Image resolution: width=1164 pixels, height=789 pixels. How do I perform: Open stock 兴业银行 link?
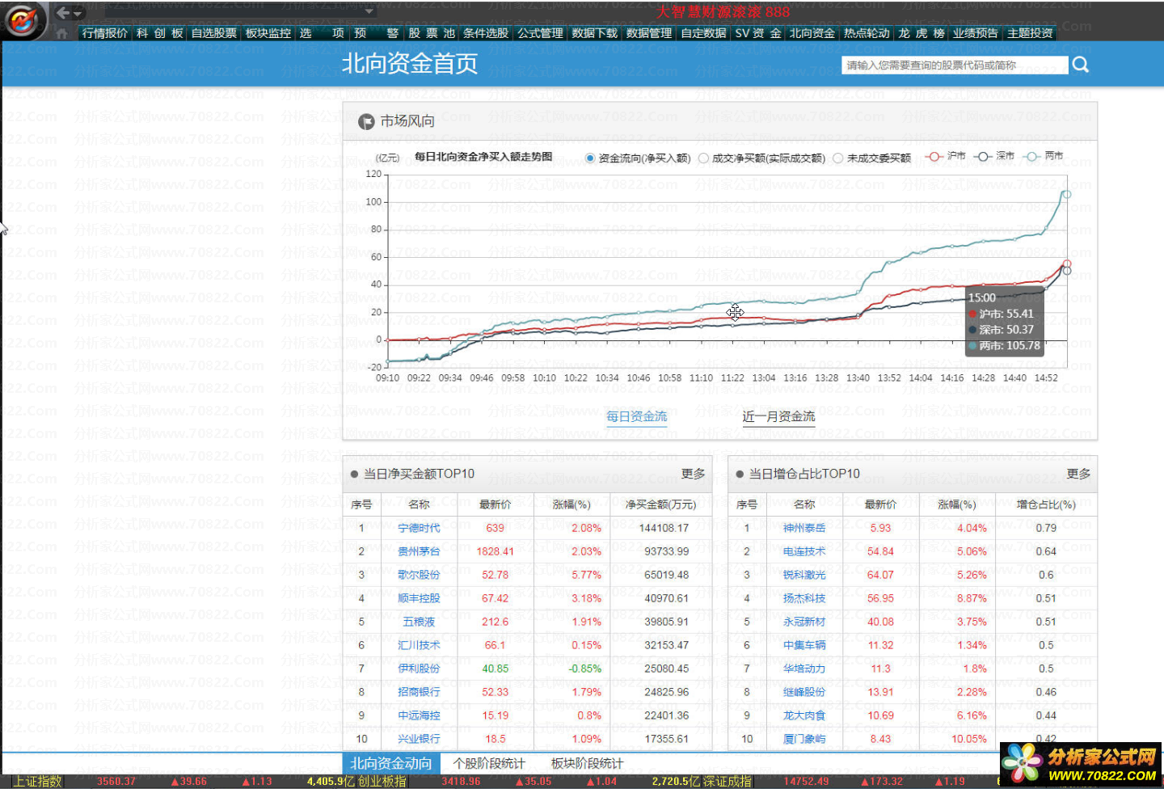pyautogui.click(x=419, y=739)
